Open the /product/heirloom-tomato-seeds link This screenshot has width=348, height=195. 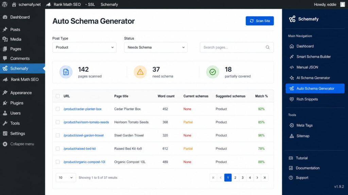[86, 122]
